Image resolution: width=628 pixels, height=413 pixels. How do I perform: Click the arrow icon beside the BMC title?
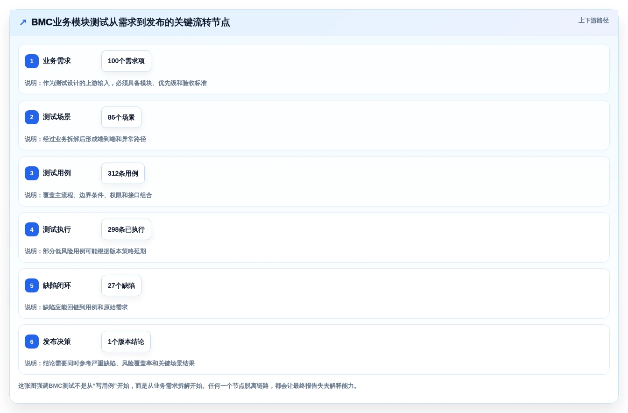click(x=23, y=22)
